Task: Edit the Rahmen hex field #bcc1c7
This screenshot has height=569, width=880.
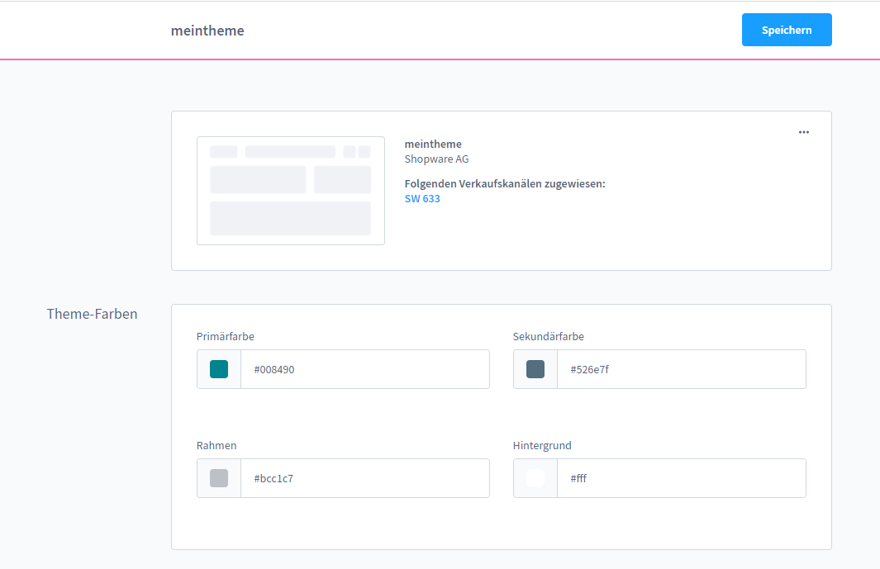Action: coord(364,478)
